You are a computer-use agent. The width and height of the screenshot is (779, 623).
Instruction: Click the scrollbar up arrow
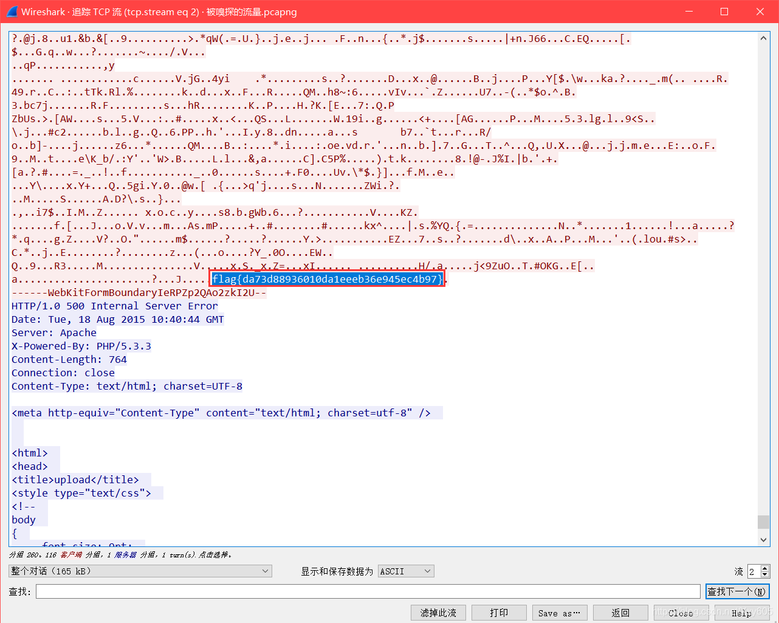pyautogui.click(x=764, y=38)
